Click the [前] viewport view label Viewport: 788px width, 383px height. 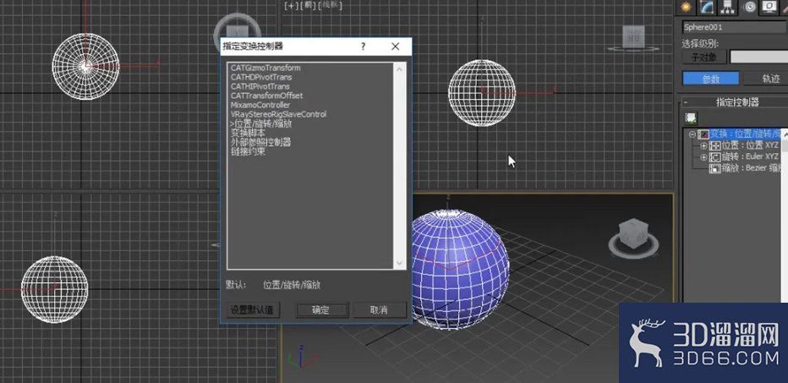pos(308,6)
